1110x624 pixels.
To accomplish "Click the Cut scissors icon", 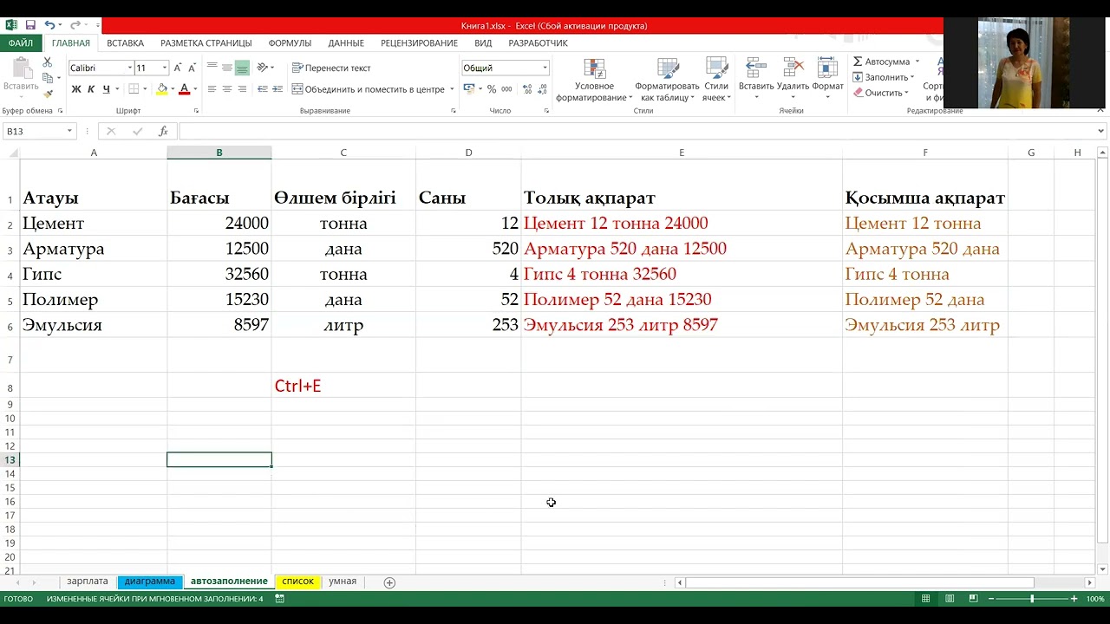I will 48,62.
